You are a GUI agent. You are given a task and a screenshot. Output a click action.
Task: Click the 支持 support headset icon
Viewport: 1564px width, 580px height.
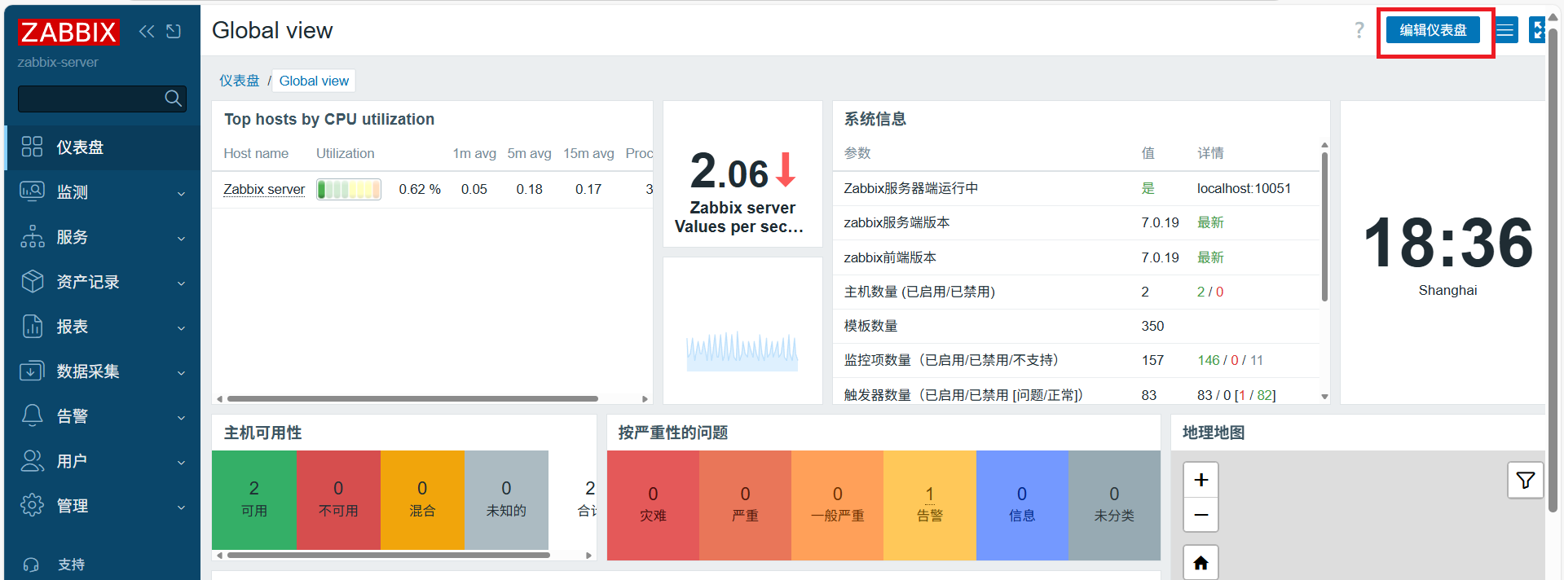[32, 565]
